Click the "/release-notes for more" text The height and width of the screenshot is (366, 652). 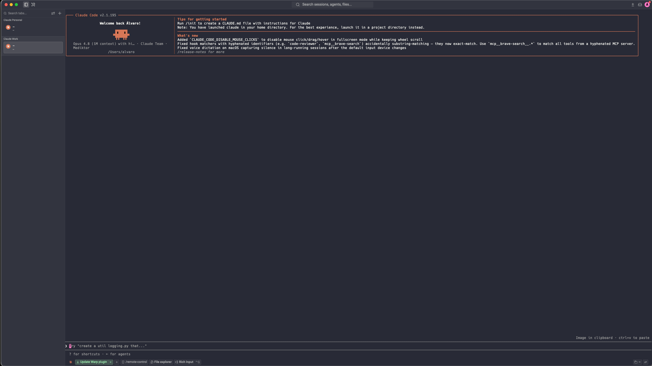[x=201, y=52]
